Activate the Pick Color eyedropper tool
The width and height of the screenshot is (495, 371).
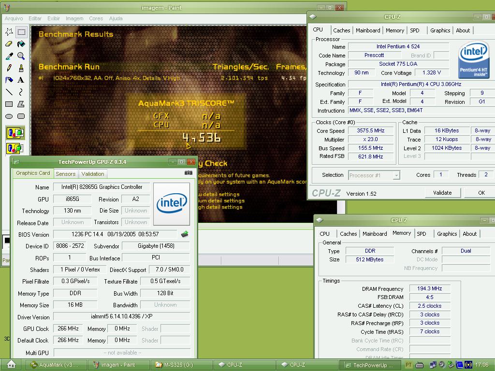[9, 56]
